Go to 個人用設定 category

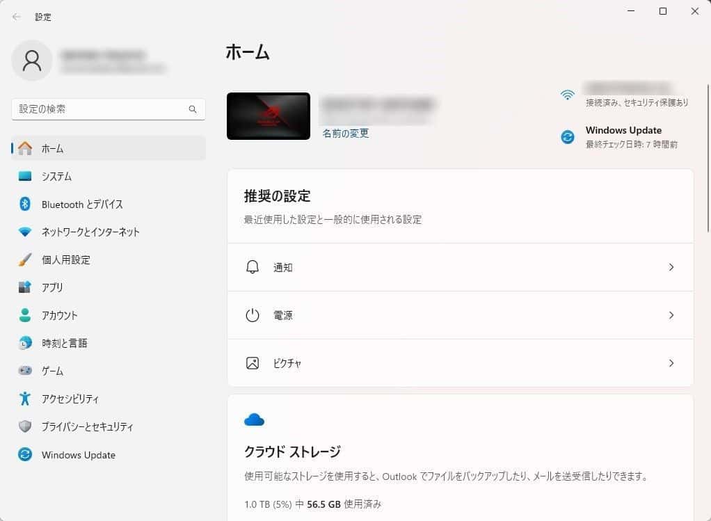pyautogui.click(x=109, y=259)
